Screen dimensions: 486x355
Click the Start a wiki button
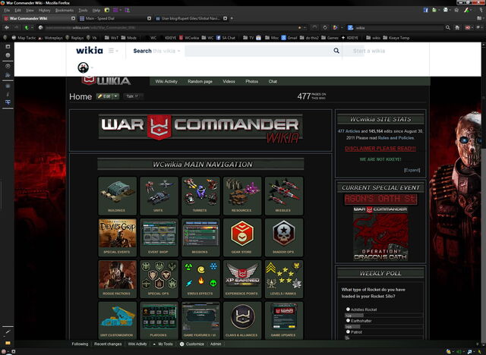pyautogui.click(x=369, y=51)
